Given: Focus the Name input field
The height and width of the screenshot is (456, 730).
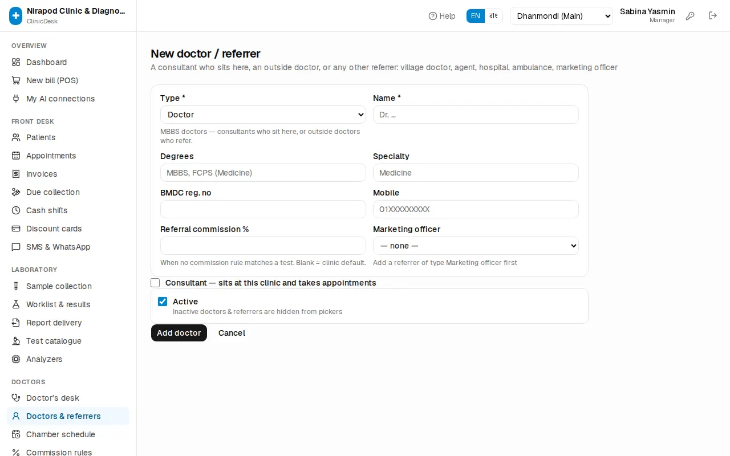Looking at the screenshot, I should point(476,115).
